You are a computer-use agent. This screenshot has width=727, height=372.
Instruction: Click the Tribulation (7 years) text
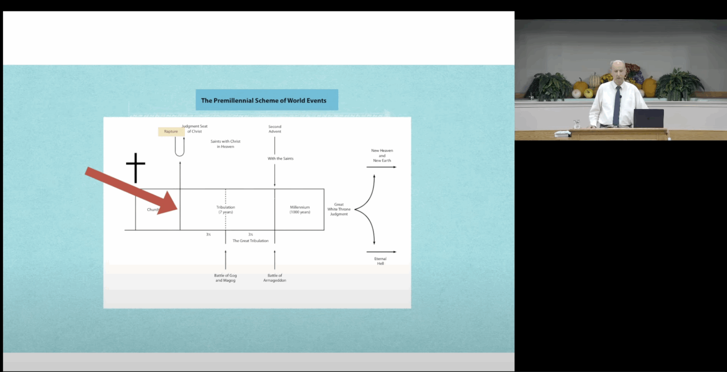coord(225,210)
